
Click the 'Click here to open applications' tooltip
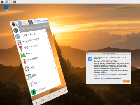(x=34, y=27)
